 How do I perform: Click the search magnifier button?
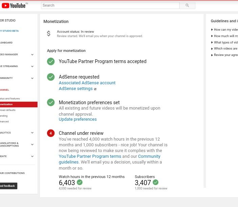[x=187, y=5]
